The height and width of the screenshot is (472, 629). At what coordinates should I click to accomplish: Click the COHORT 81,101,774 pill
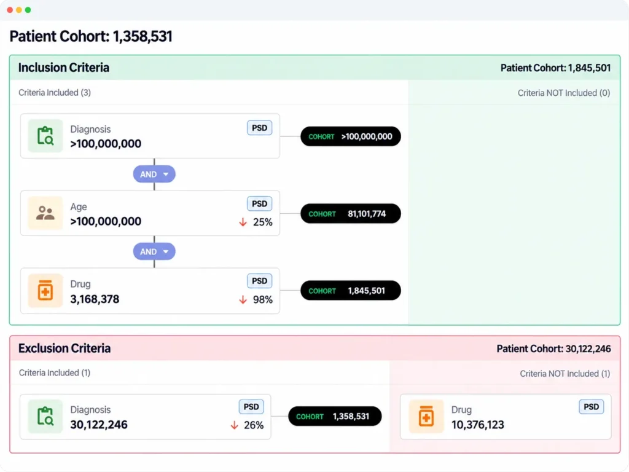pyautogui.click(x=351, y=213)
